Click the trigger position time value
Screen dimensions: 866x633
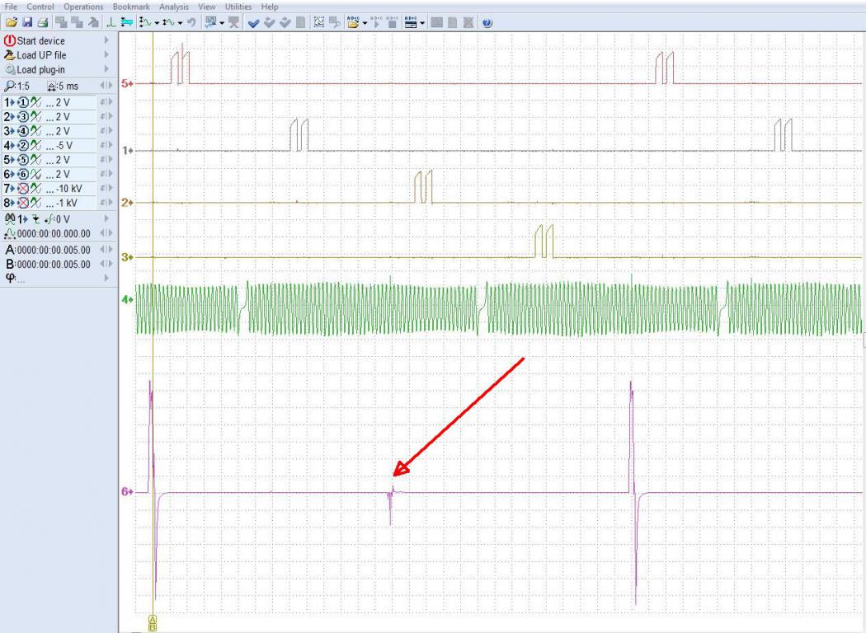(54, 234)
